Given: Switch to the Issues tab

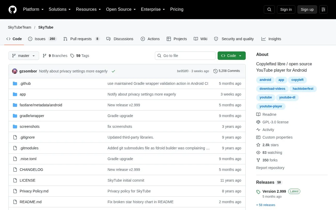Looking at the screenshot, I should 42,39.
